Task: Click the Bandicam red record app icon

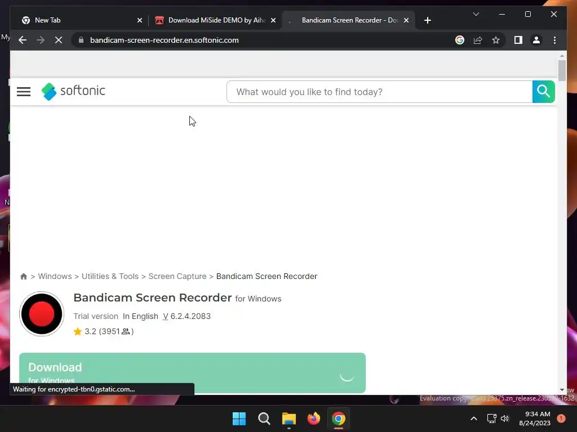Action: point(42,314)
